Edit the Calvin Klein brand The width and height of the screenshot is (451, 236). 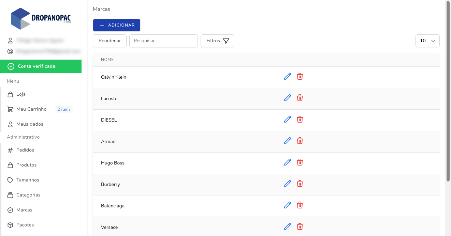pos(288,76)
